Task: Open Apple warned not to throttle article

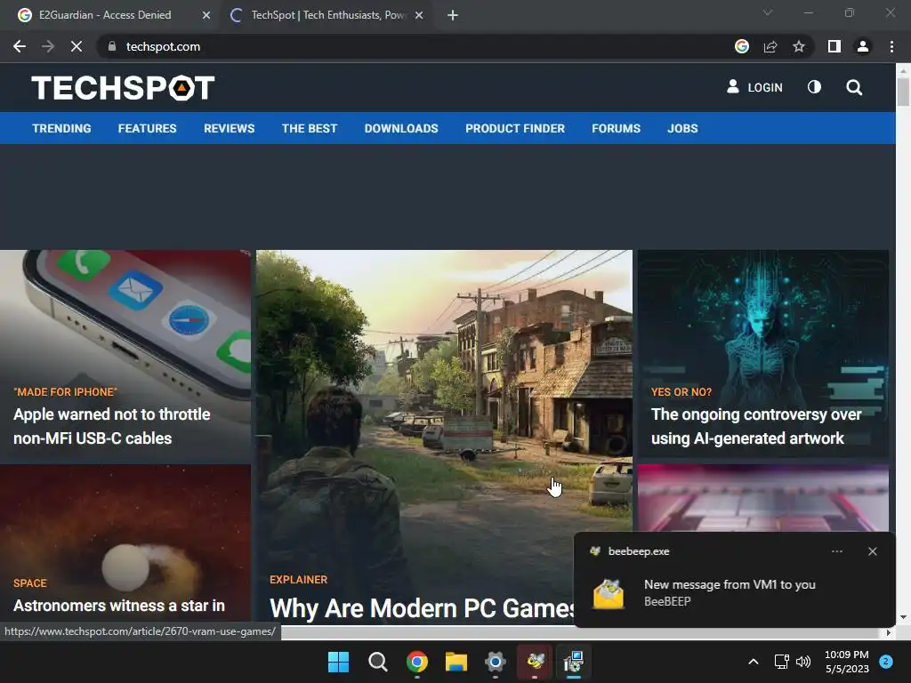Action: [x=111, y=426]
